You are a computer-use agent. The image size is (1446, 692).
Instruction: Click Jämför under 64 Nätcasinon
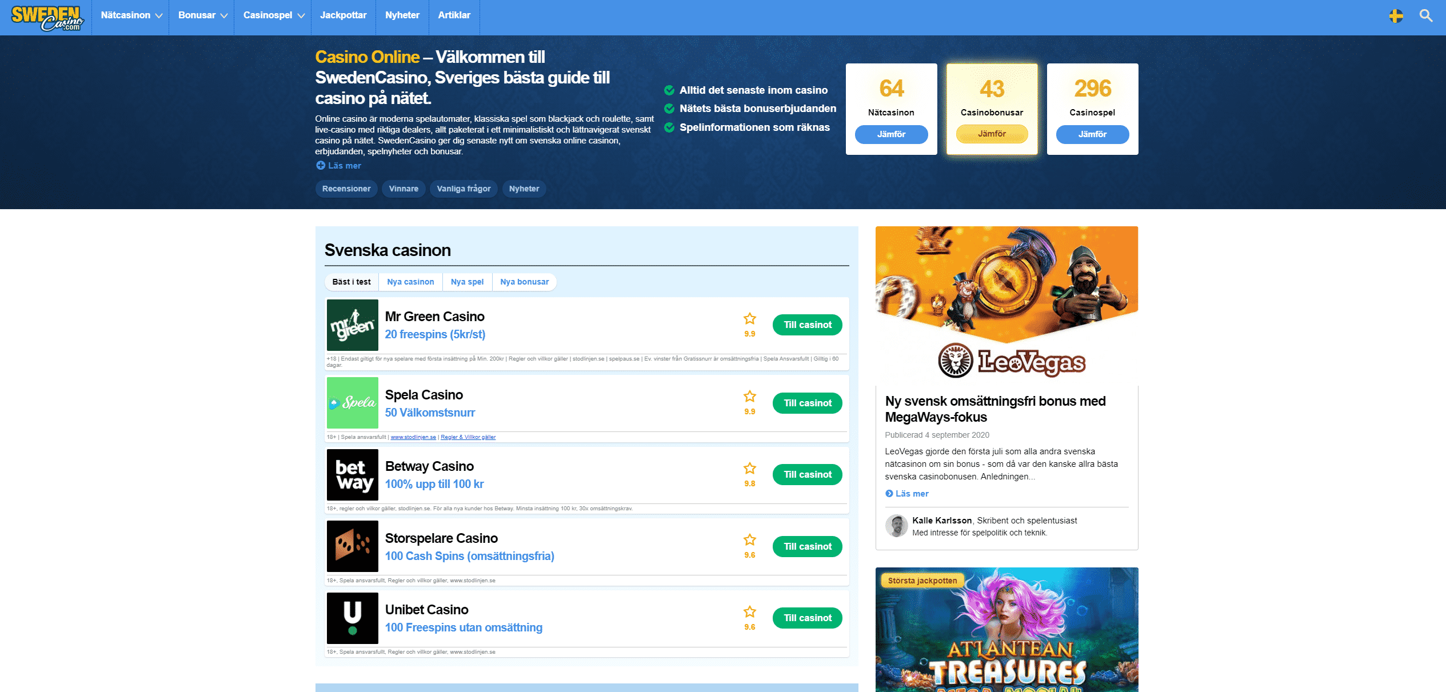click(891, 134)
